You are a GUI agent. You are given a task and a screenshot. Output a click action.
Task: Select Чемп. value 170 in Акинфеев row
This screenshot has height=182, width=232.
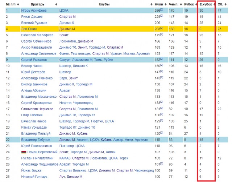171,11
